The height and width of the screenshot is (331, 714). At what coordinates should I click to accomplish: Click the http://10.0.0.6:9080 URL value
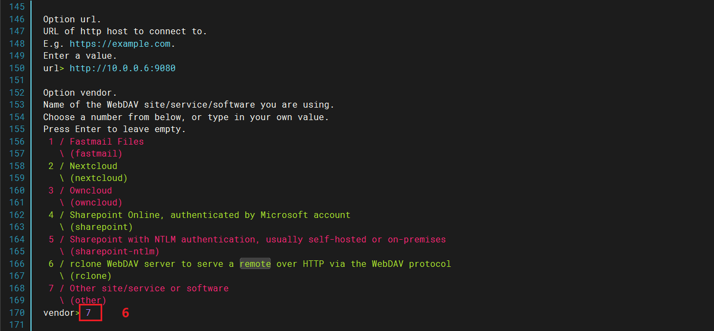point(122,68)
